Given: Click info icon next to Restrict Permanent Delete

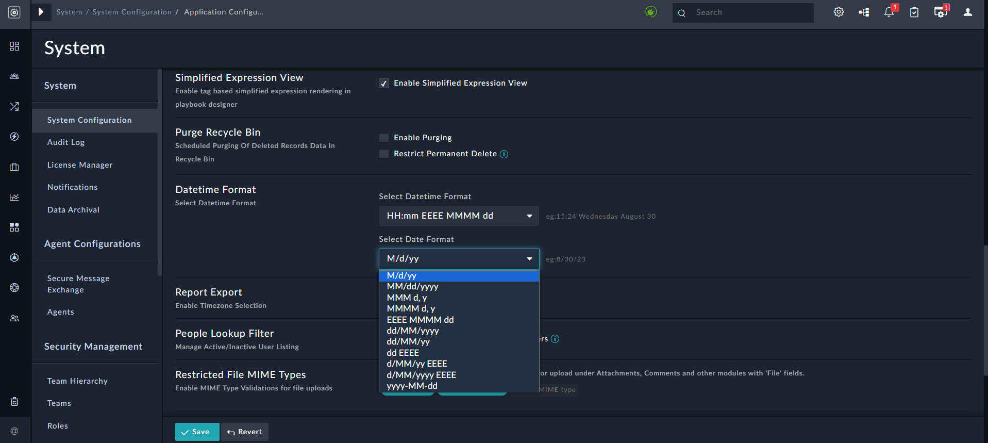Looking at the screenshot, I should coord(504,154).
